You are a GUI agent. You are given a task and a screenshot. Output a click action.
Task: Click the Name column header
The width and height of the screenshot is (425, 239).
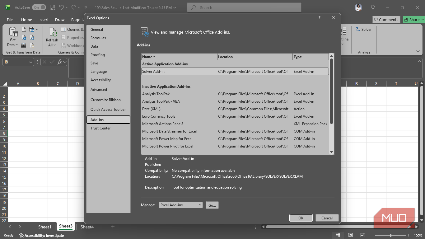(179, 57)
